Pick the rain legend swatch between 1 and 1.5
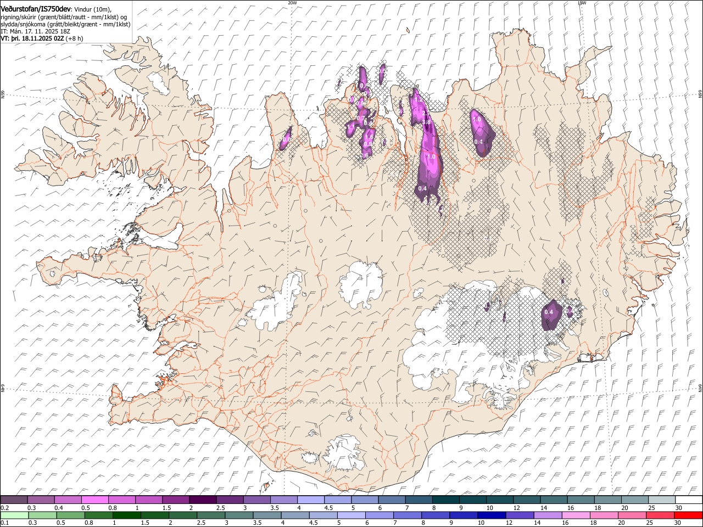 (x=126, y=515)
